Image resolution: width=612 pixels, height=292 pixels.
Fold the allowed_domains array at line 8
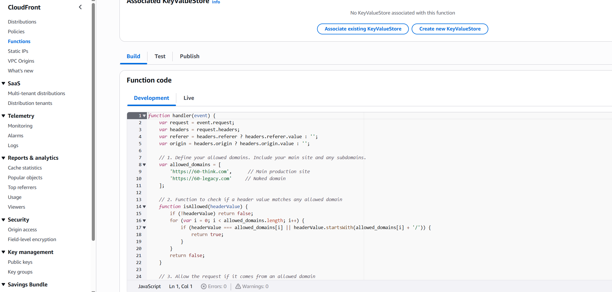144,165
